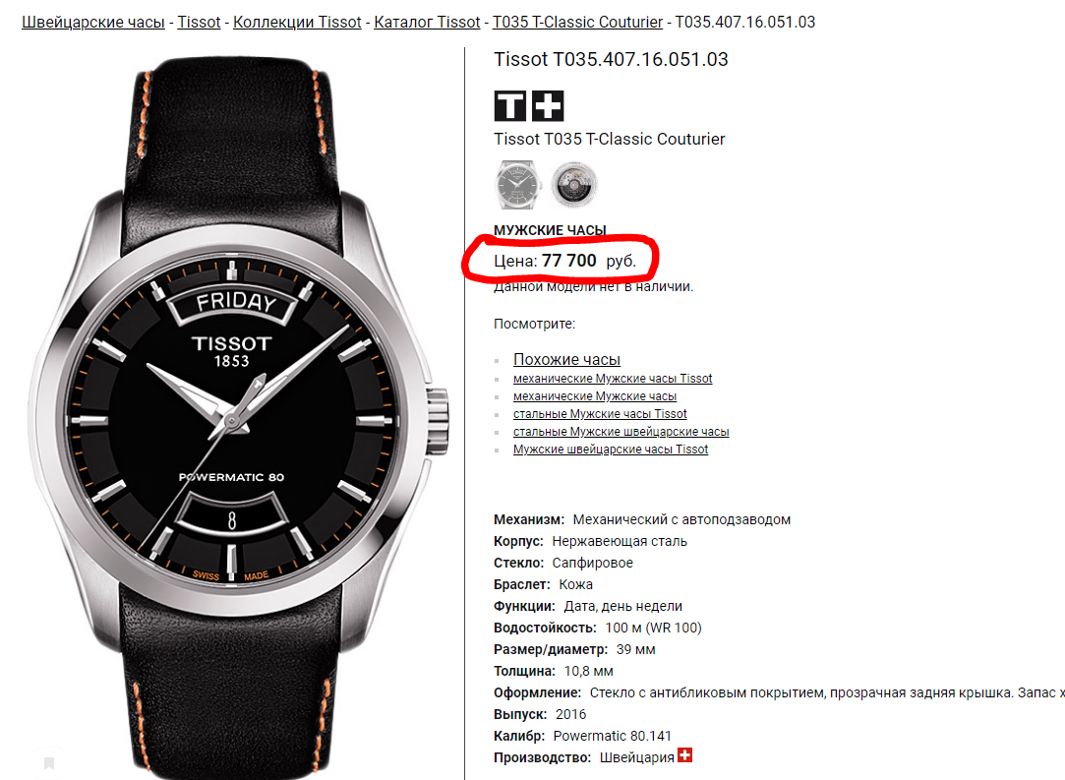Open стальные Мужские часы Tissot link
This screenshot has width=1065, height=780.
600,414
